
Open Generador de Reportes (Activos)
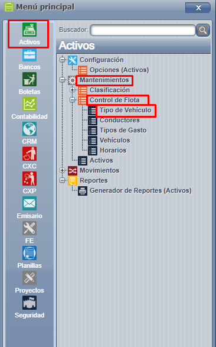(x=140, y=190)
